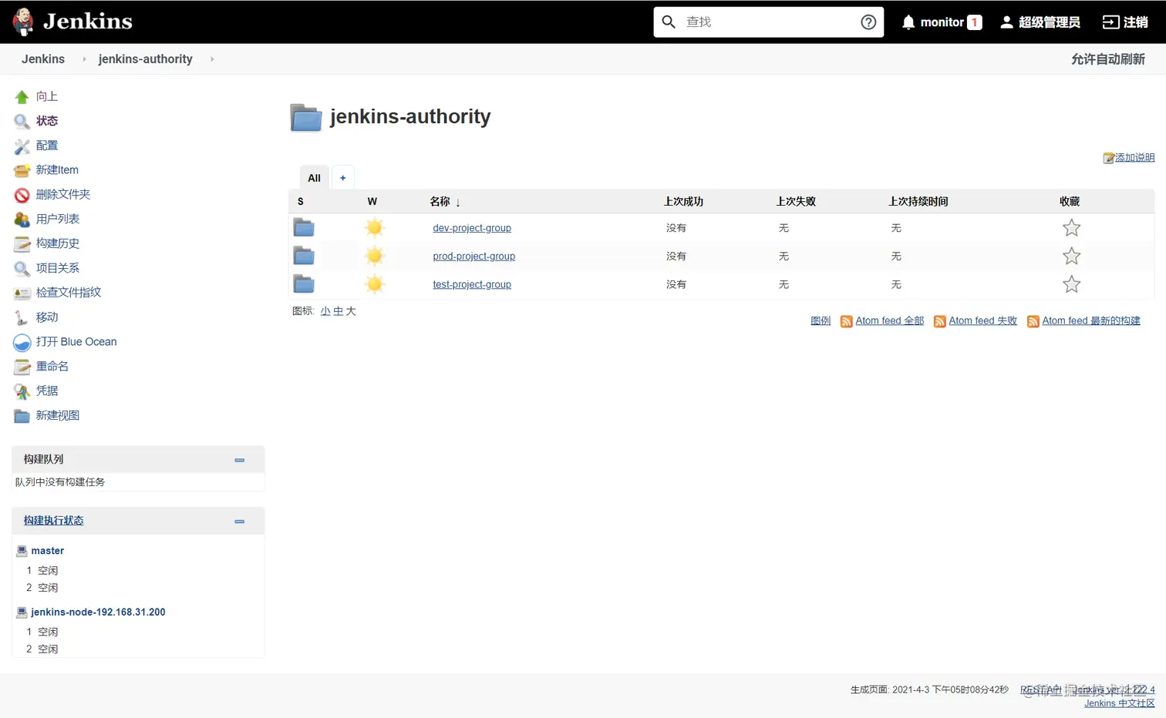Collapse the 构建队列 panel
The image size is (1166, 718).
(239, 460)
